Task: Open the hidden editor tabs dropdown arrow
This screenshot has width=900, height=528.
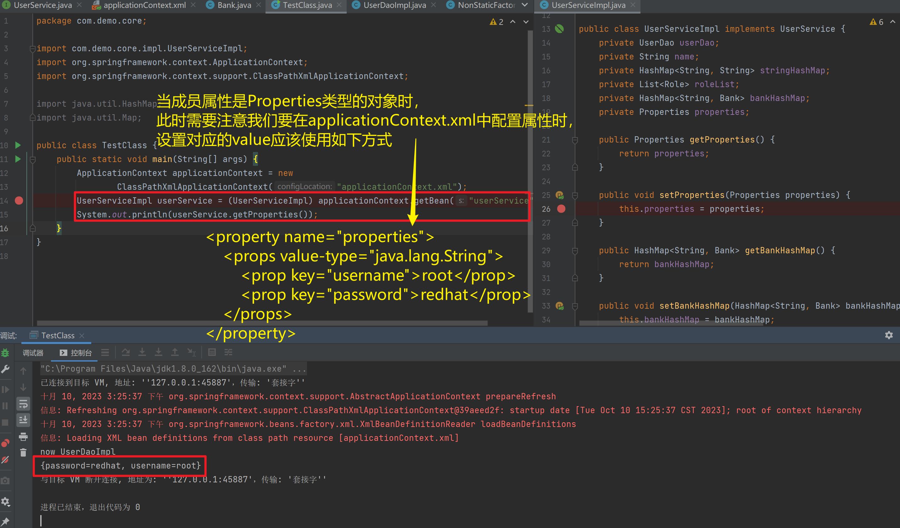Action: (x=524, y=5)
